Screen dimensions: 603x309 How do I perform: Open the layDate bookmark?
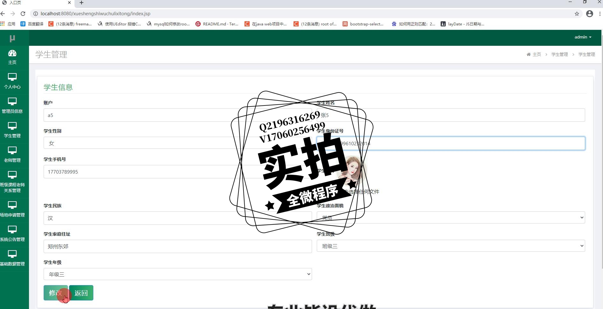pyautogui.click(x=463, y=24)
